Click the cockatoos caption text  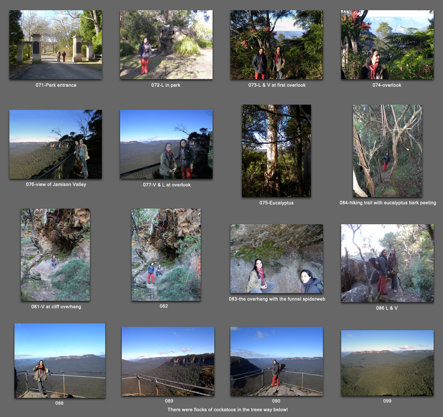(228, 410)
